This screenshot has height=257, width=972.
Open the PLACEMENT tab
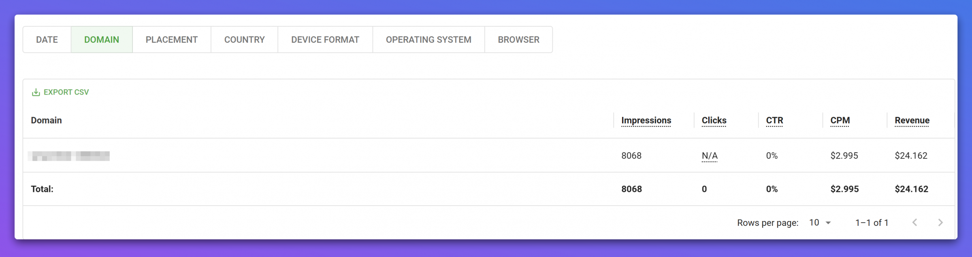coord(172,40)
